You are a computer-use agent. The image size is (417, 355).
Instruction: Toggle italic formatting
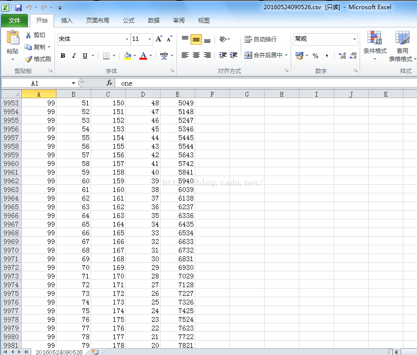tap(74, 56)
